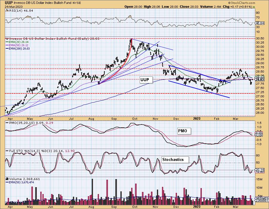Click the bold UUP ticker symbol in header

pyautogui.click(x=9, y=3)
